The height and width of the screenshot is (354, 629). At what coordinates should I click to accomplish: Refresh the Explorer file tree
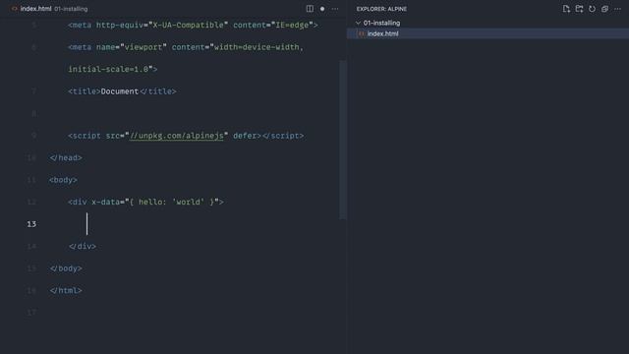pyautogui.click(x=592, y=9)
